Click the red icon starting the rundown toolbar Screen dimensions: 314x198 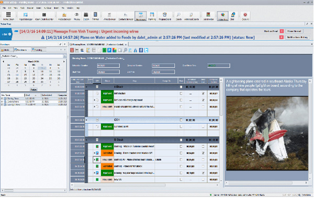tap(72, 50)
